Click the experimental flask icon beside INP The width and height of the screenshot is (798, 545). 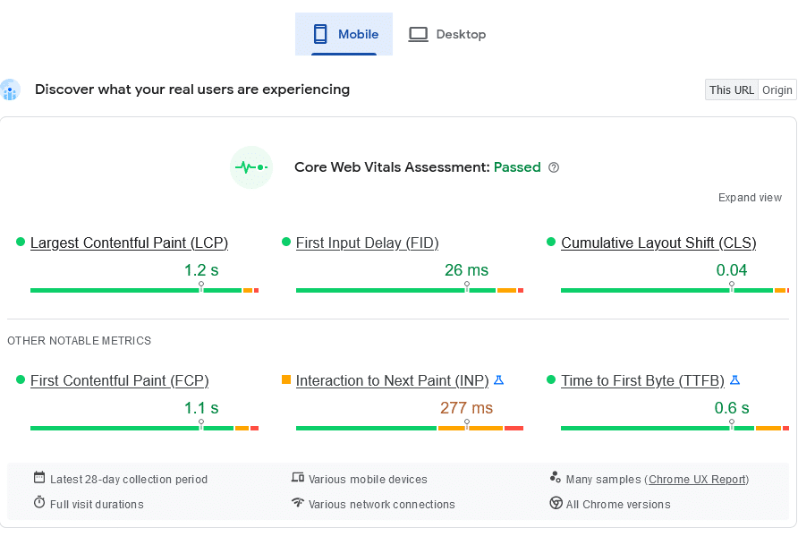pos(499,379)
